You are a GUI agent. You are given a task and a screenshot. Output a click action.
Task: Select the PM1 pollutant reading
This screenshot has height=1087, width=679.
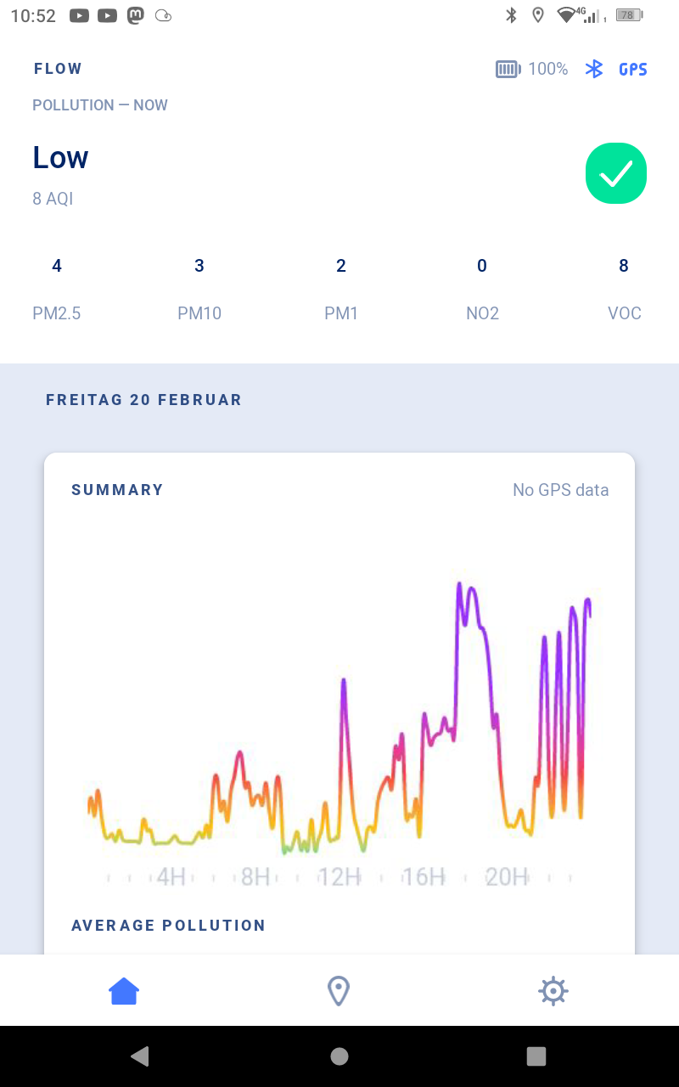[x=341, y=289]
